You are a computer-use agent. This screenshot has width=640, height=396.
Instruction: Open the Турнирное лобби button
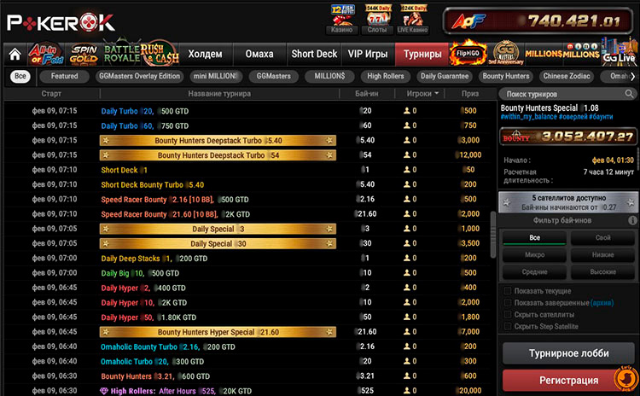click(x=568, y=353)
